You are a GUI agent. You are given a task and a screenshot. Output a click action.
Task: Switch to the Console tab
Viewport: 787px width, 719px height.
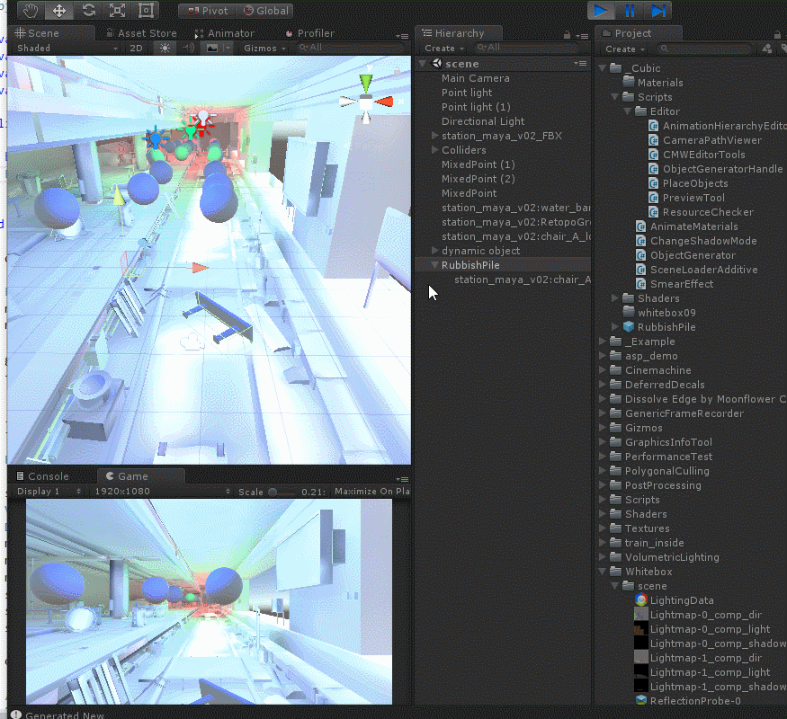pos(48,476)
